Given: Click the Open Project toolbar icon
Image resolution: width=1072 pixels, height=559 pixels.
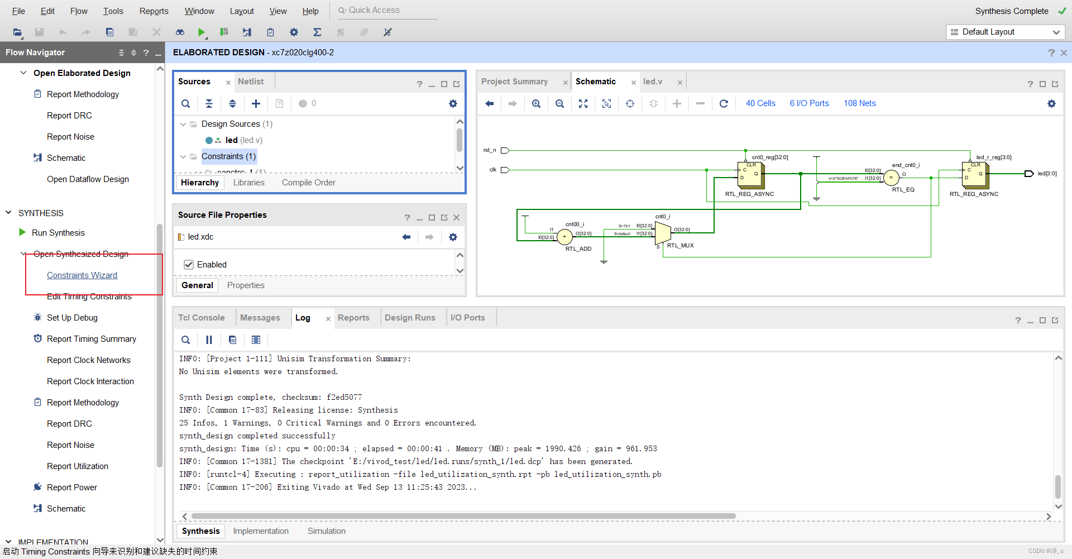Looking at the screenshot, I should pyautogui.click(x=17, y=32).
